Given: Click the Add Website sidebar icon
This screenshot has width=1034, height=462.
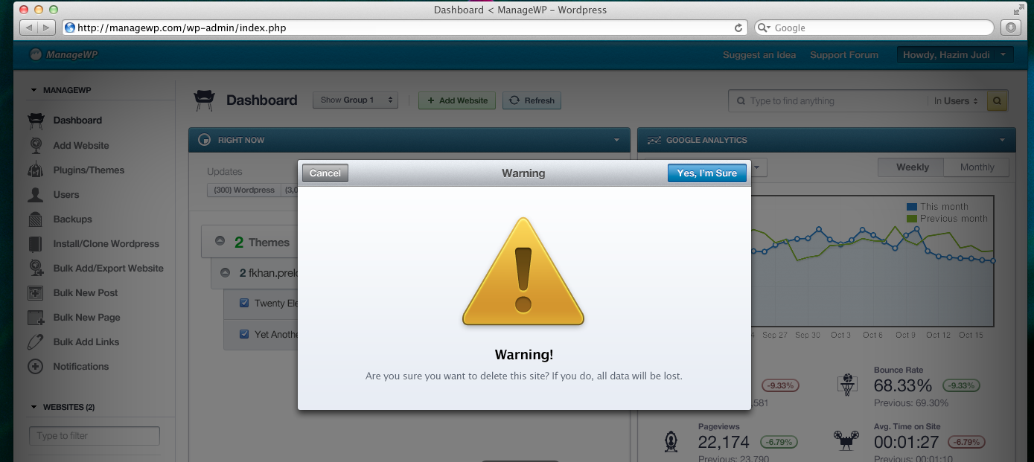Looking at the screenshot, I should (36, 145).
